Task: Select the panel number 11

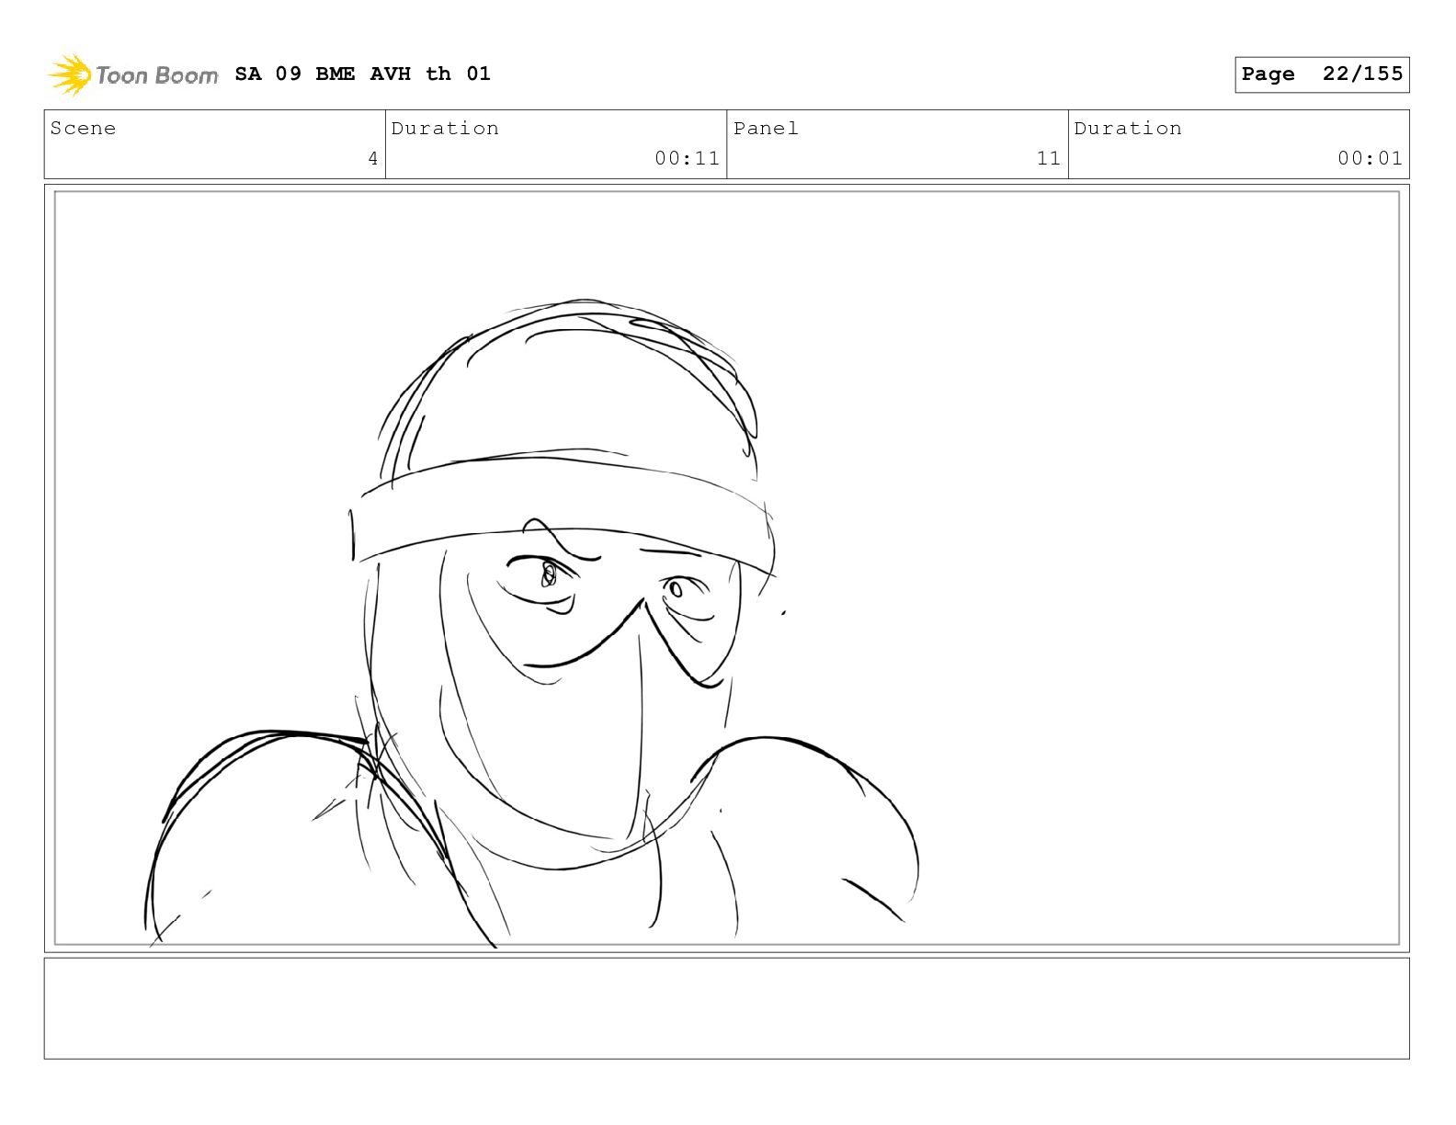Action: point(1049,158)
